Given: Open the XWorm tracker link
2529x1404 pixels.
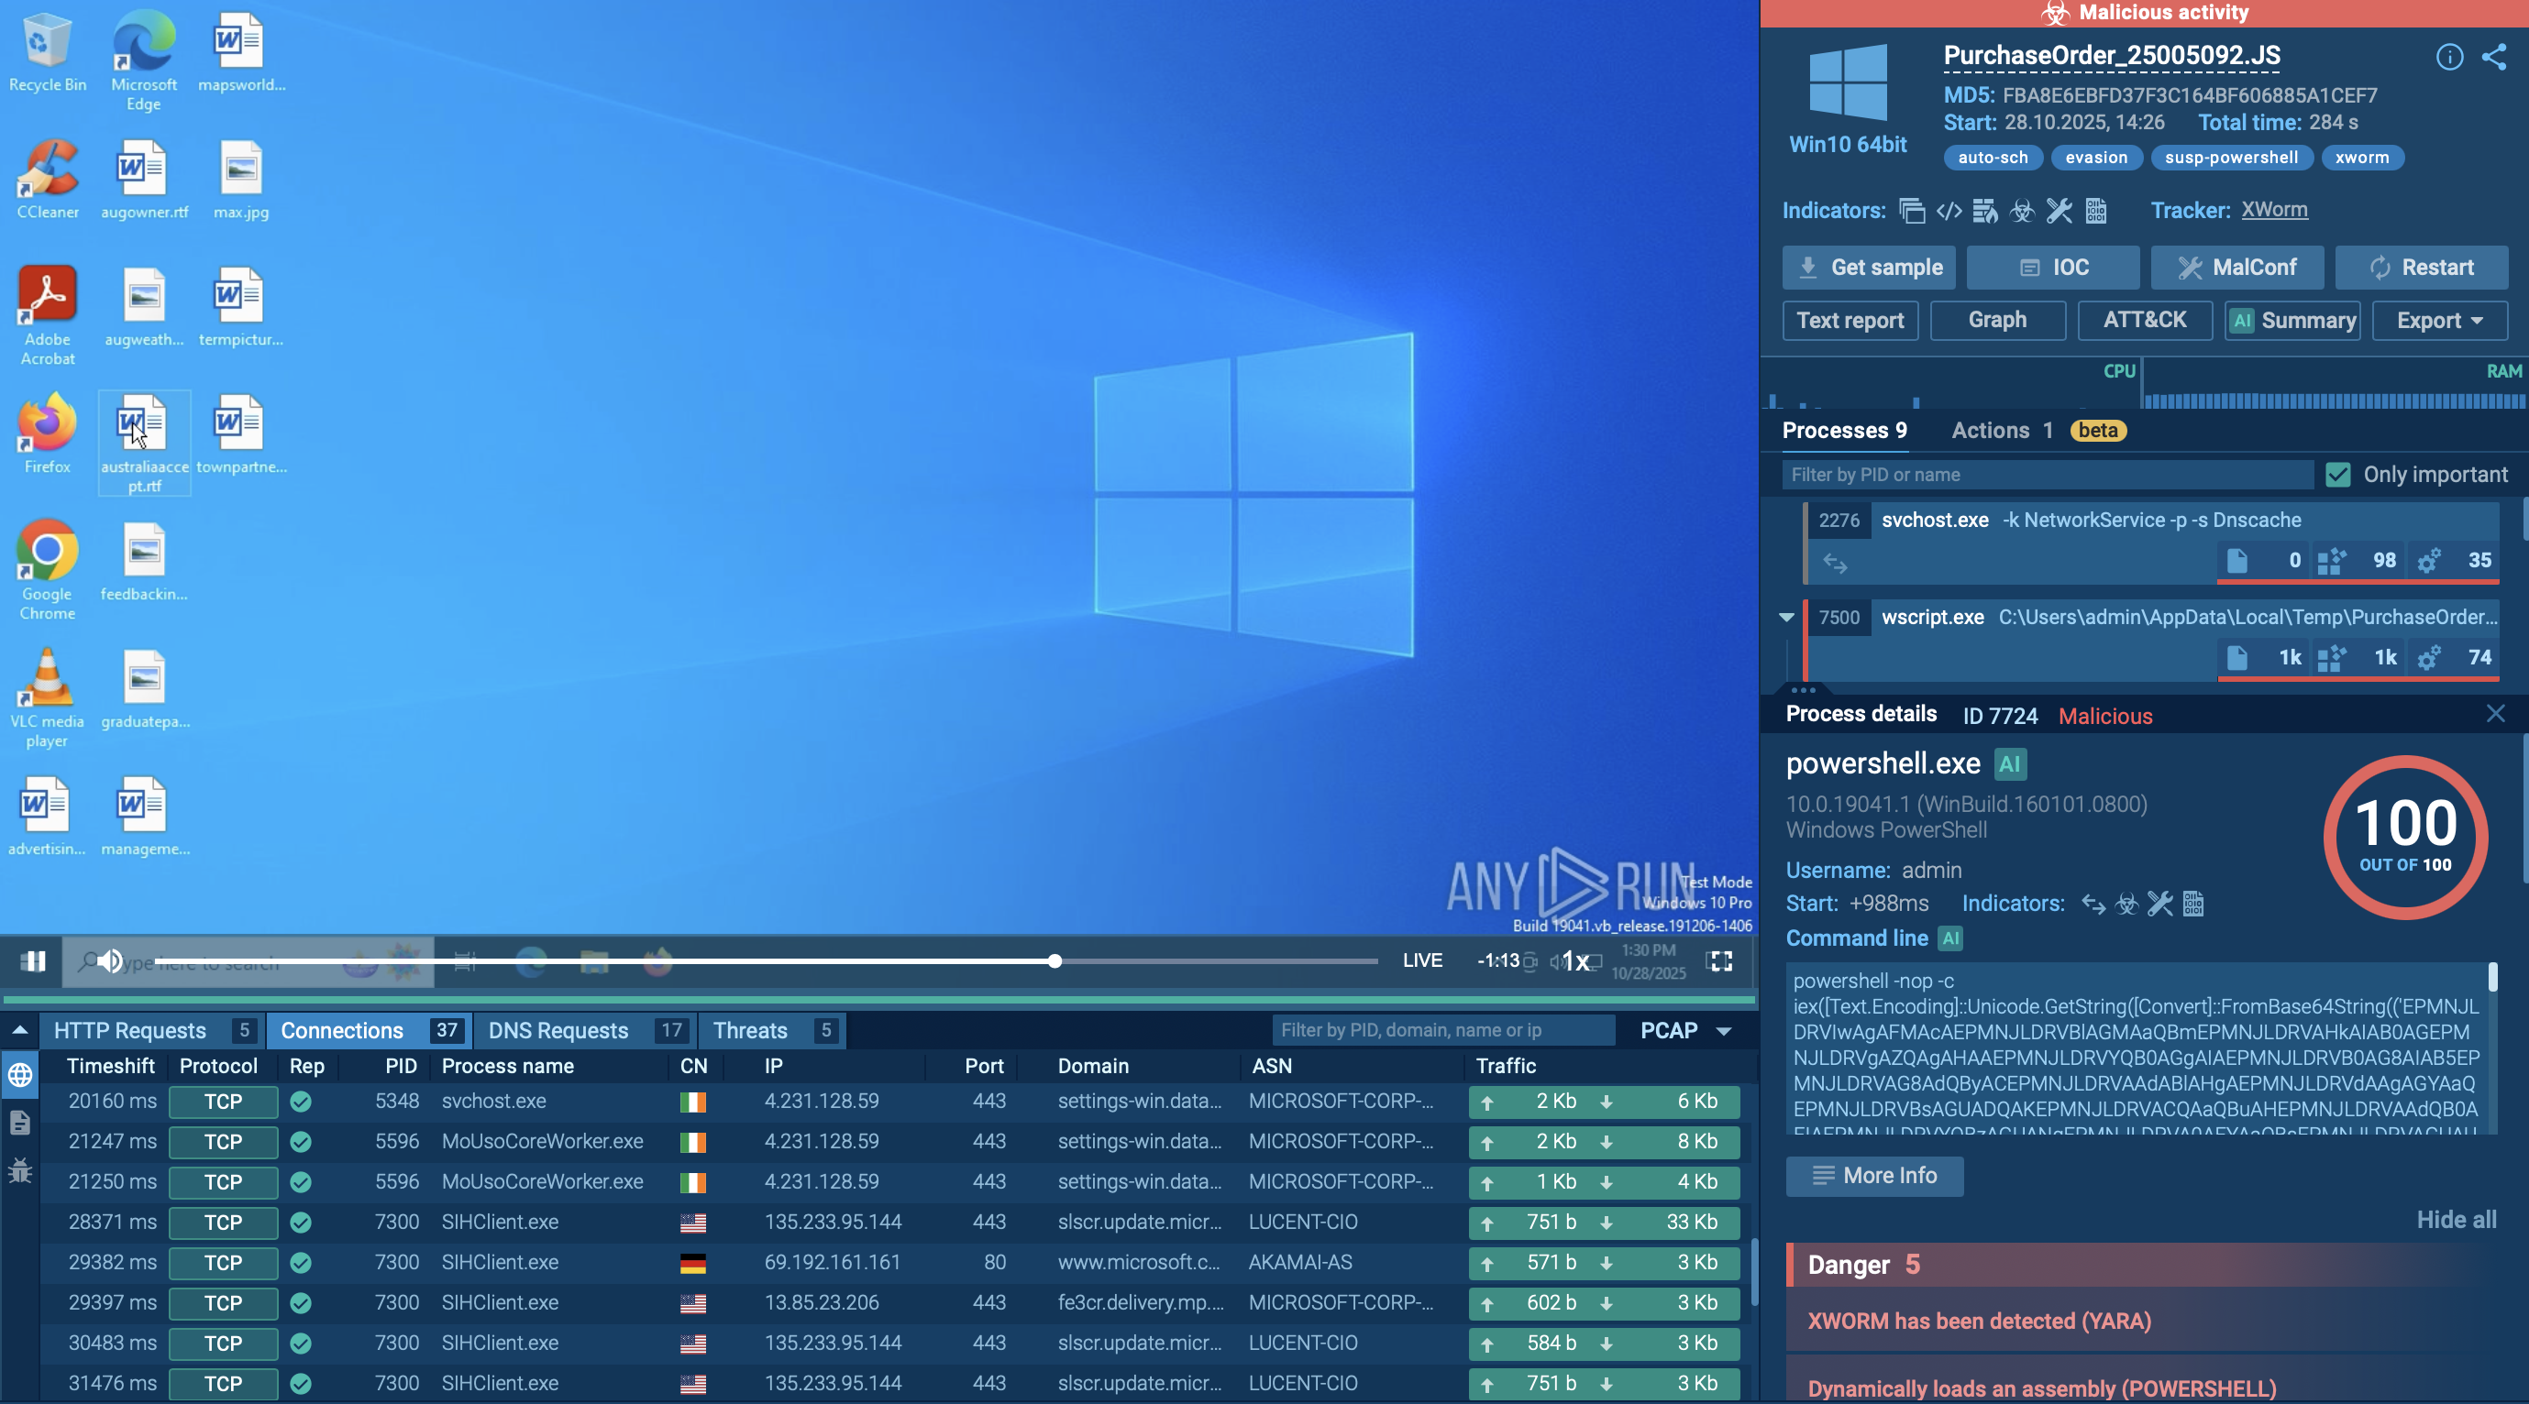Looking at the screenshot, I should coord(2274,210).
